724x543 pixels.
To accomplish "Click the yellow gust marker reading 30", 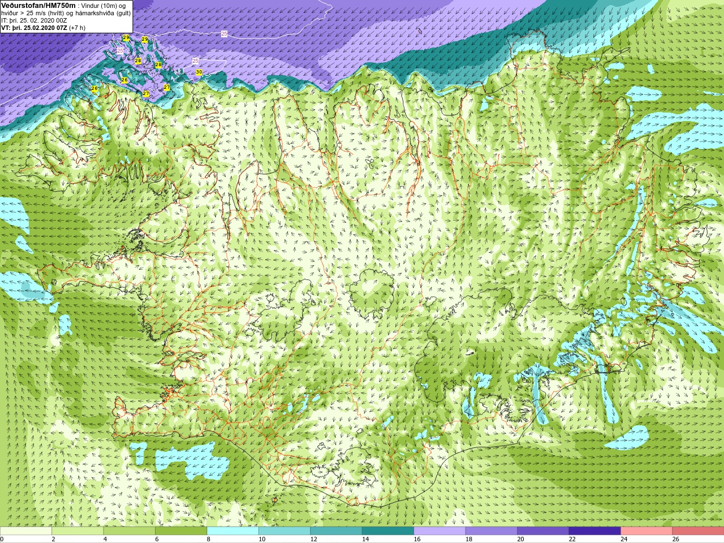I will 199,72.
